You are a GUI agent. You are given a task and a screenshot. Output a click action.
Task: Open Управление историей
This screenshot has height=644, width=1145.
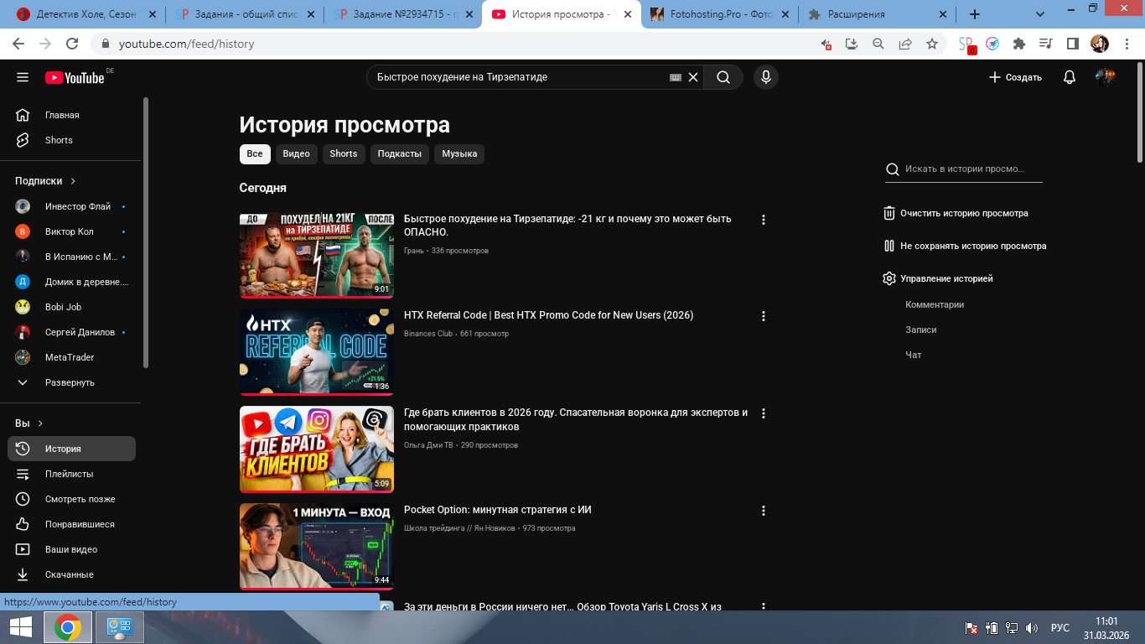[938, 278]
